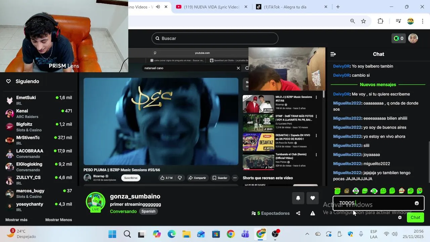
Task: Click Suscribirse button under Bizarrap video
Action: click(131, 178)
